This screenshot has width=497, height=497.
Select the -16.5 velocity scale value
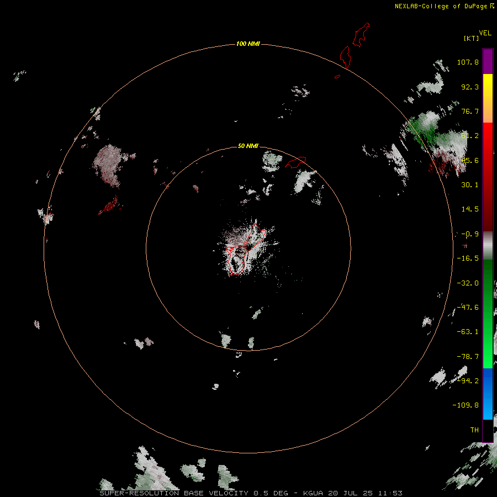pyautogui.click(x=468, y=258)
